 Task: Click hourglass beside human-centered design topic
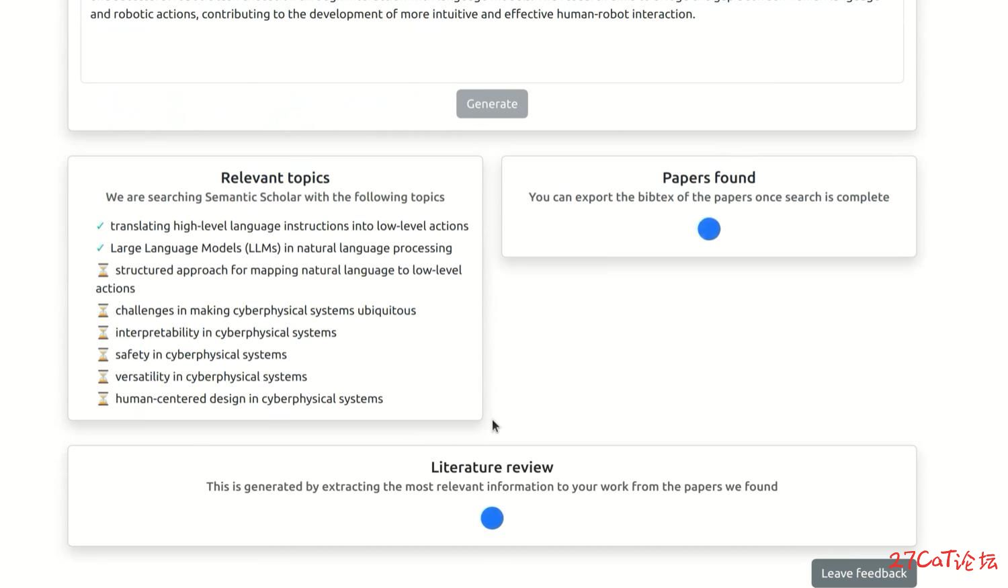[103, 399]
